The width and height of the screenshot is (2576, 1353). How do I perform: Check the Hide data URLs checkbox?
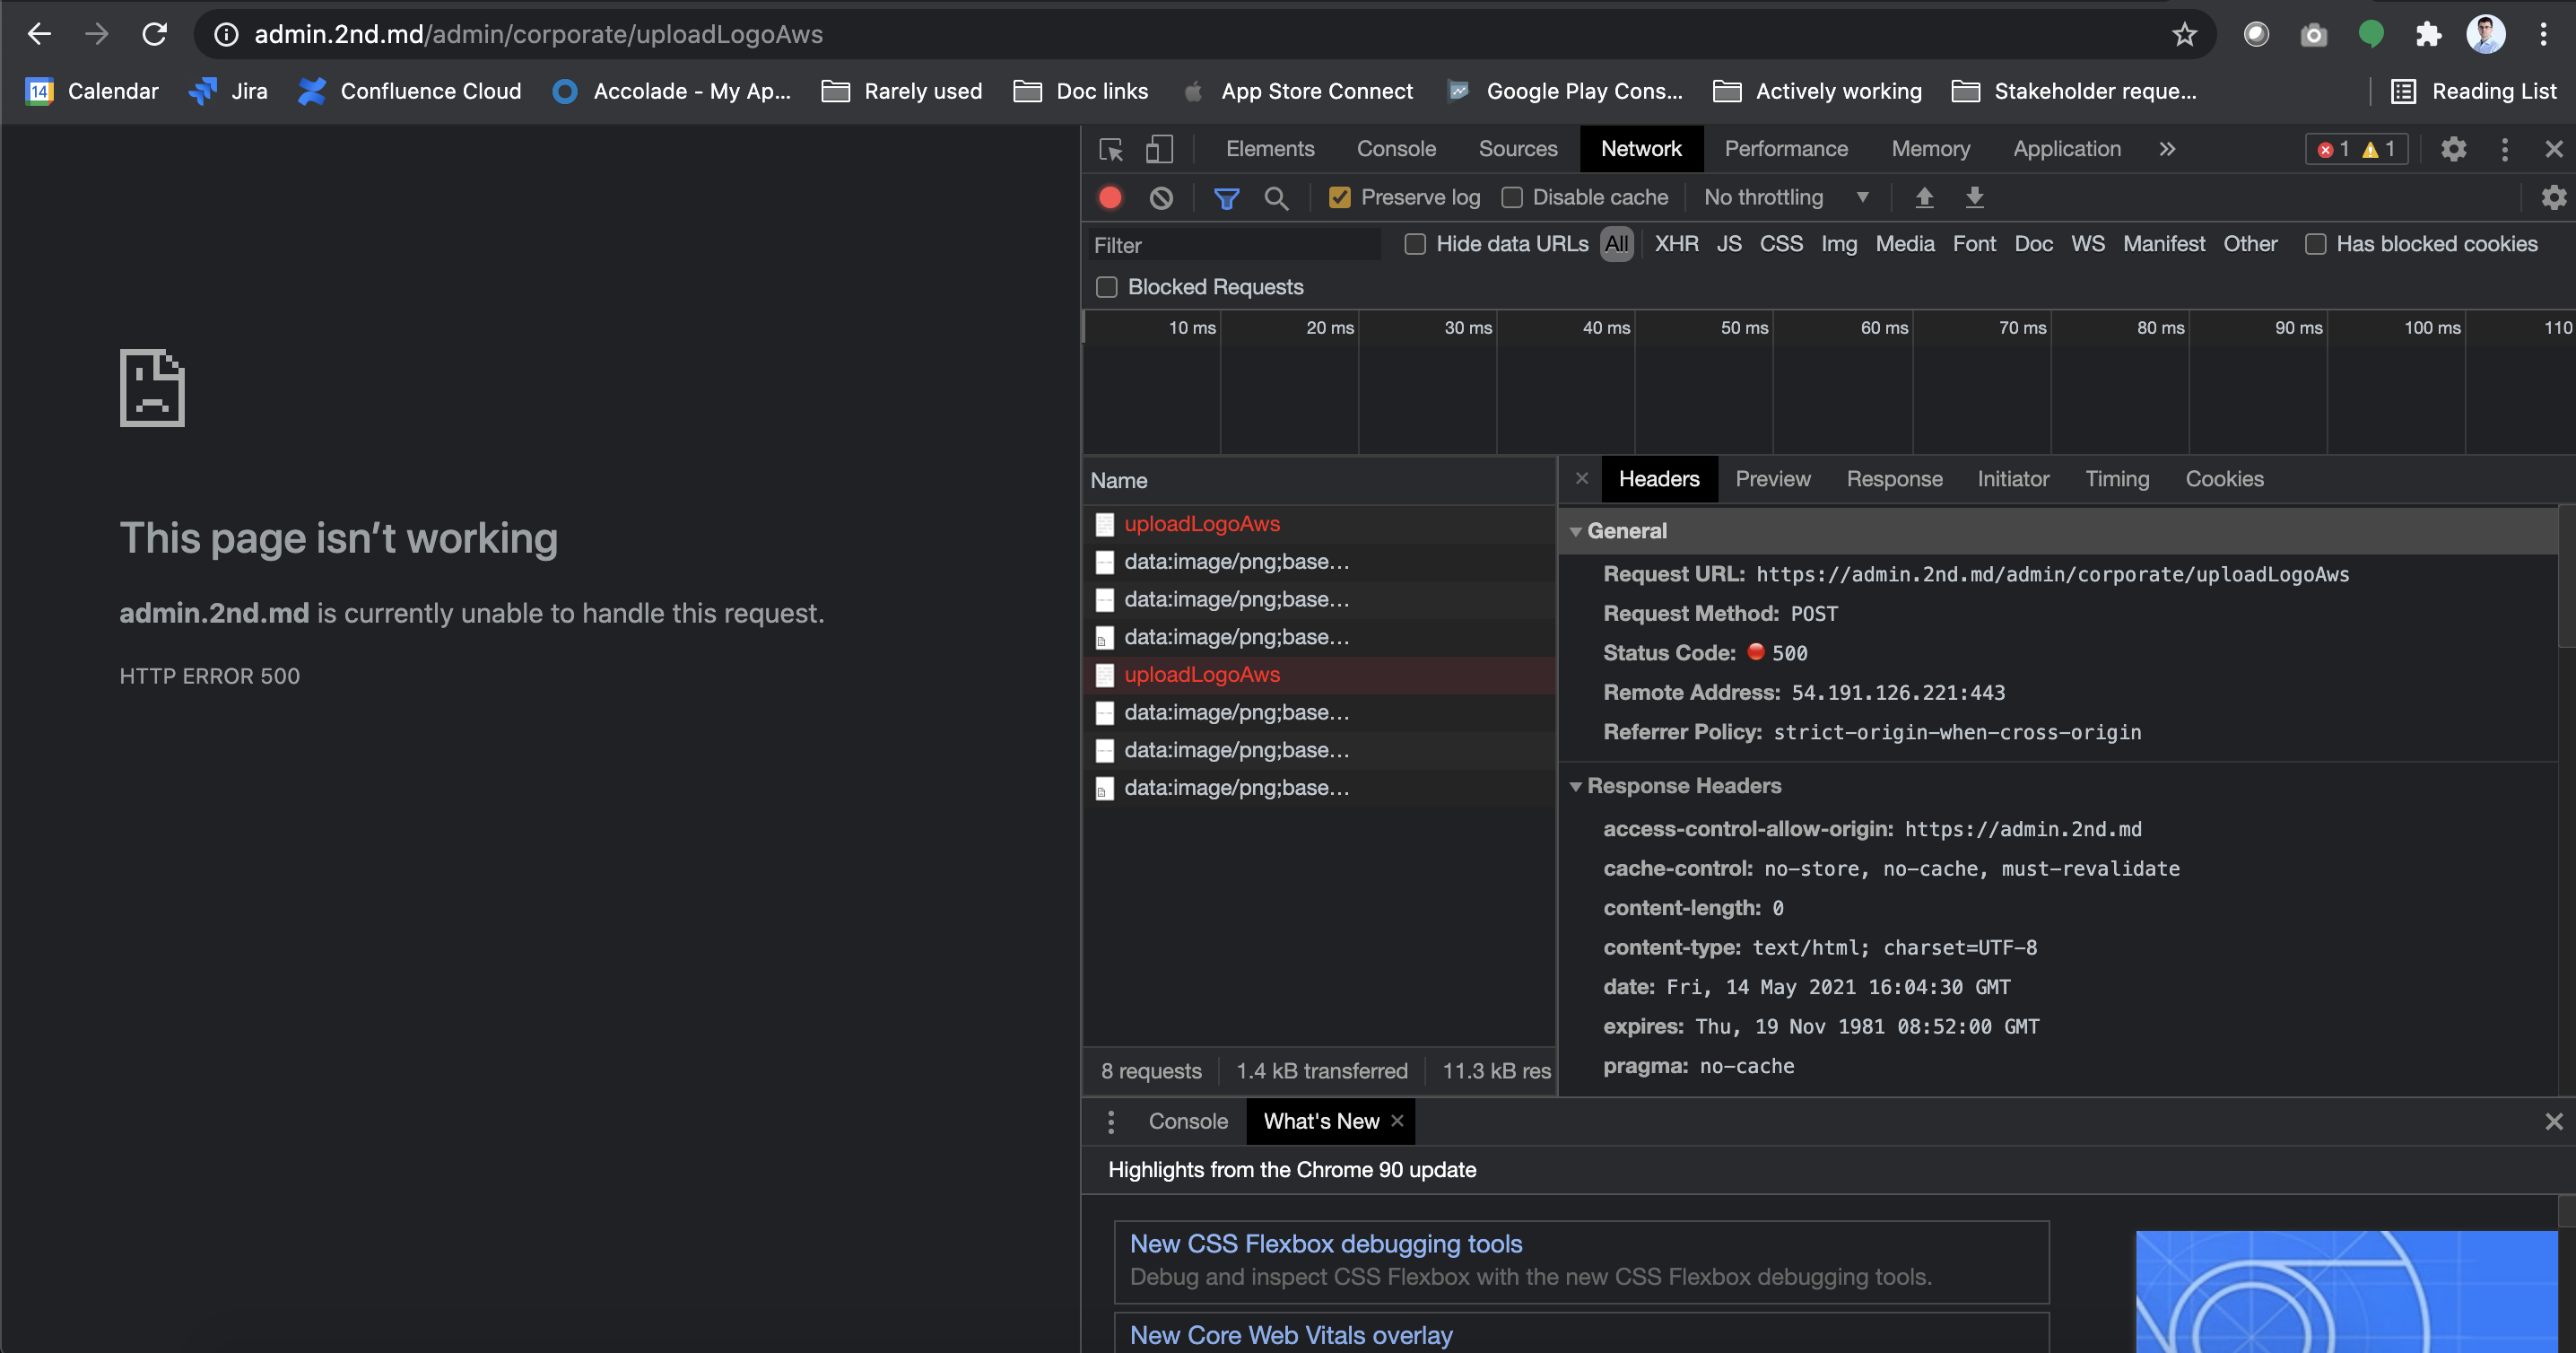(1415, 244)
